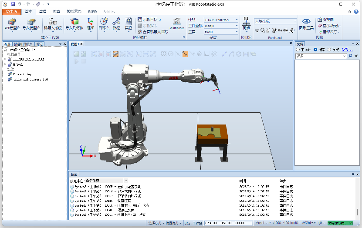
Task: Switch to the RAPID ribbon tab
Action: (x=92, y=11)
